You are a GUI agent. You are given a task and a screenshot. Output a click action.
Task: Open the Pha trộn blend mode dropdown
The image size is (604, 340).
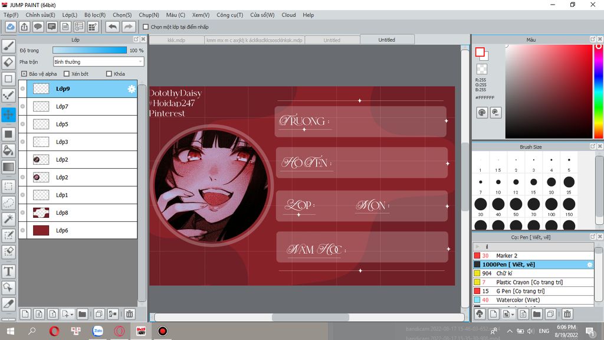pyautogui.click(x=99, y=61)
